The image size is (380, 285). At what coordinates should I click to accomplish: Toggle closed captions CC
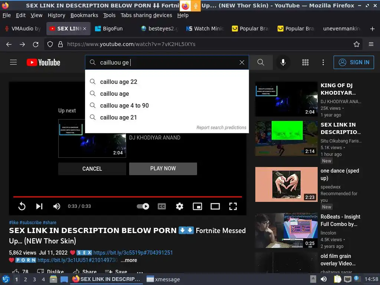tap(162, 206)
